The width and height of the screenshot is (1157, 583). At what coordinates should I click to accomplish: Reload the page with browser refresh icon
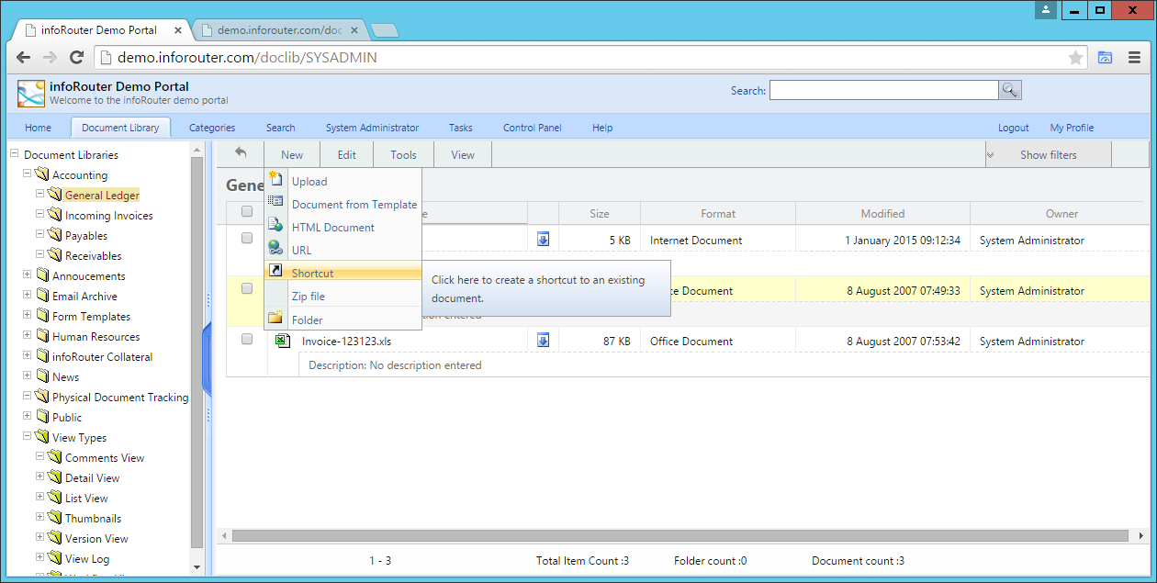(77, 57)
